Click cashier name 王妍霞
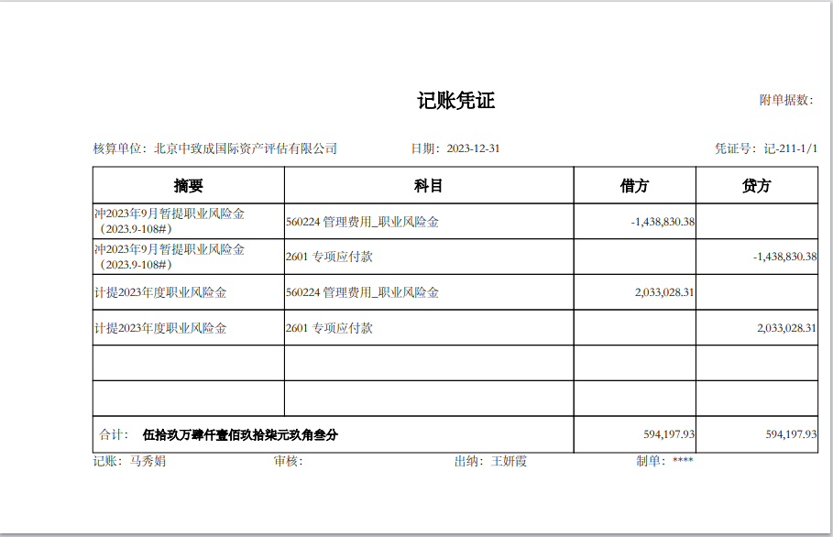 point(510,462)
